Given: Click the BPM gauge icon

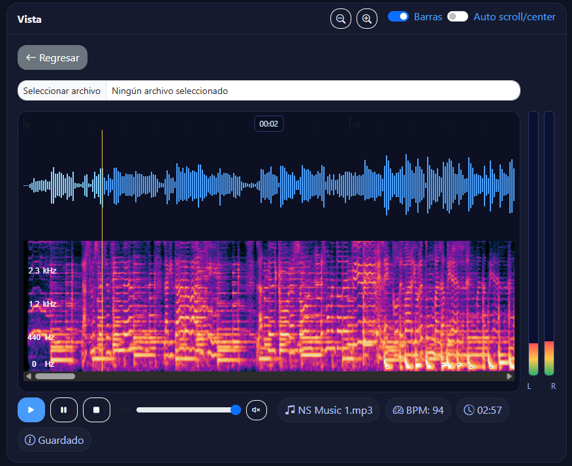Looking at the screenshot, I should pos(398,410).
